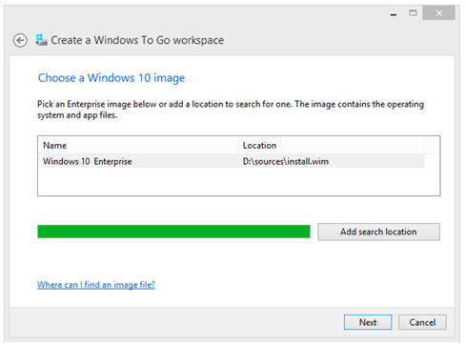Minimize the wizard window
466x345 pixels.
[394, 13]
